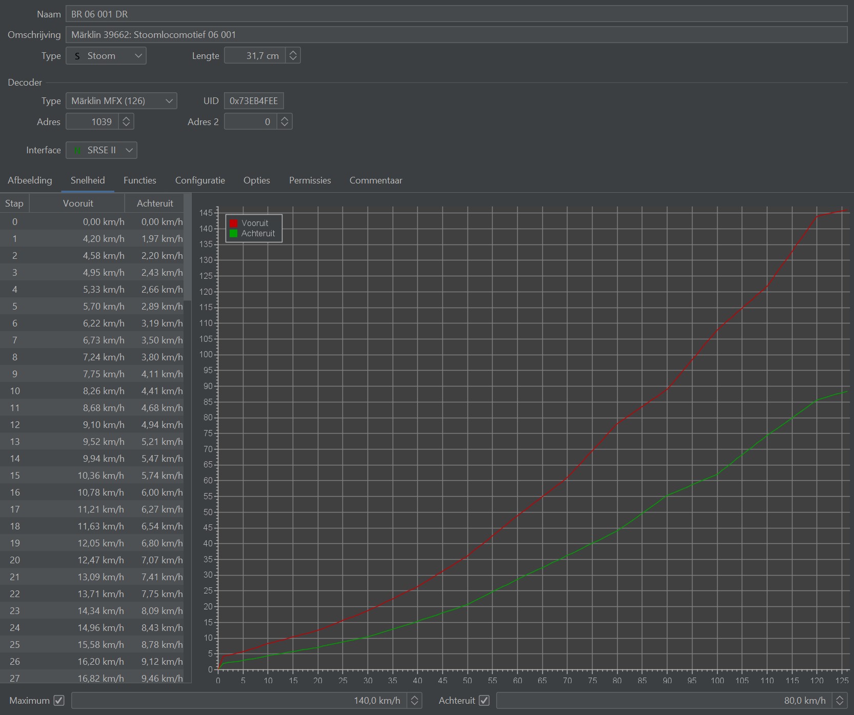Open the decoder Type dropdown Märklin MFX
The image size is (854, 715).
(x=121, y=101)
